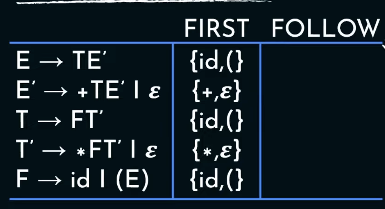Click the FIRST set {+,ε} for E'
The height and width of the screenshot is (209, 385).
click(x=216, y=92)
